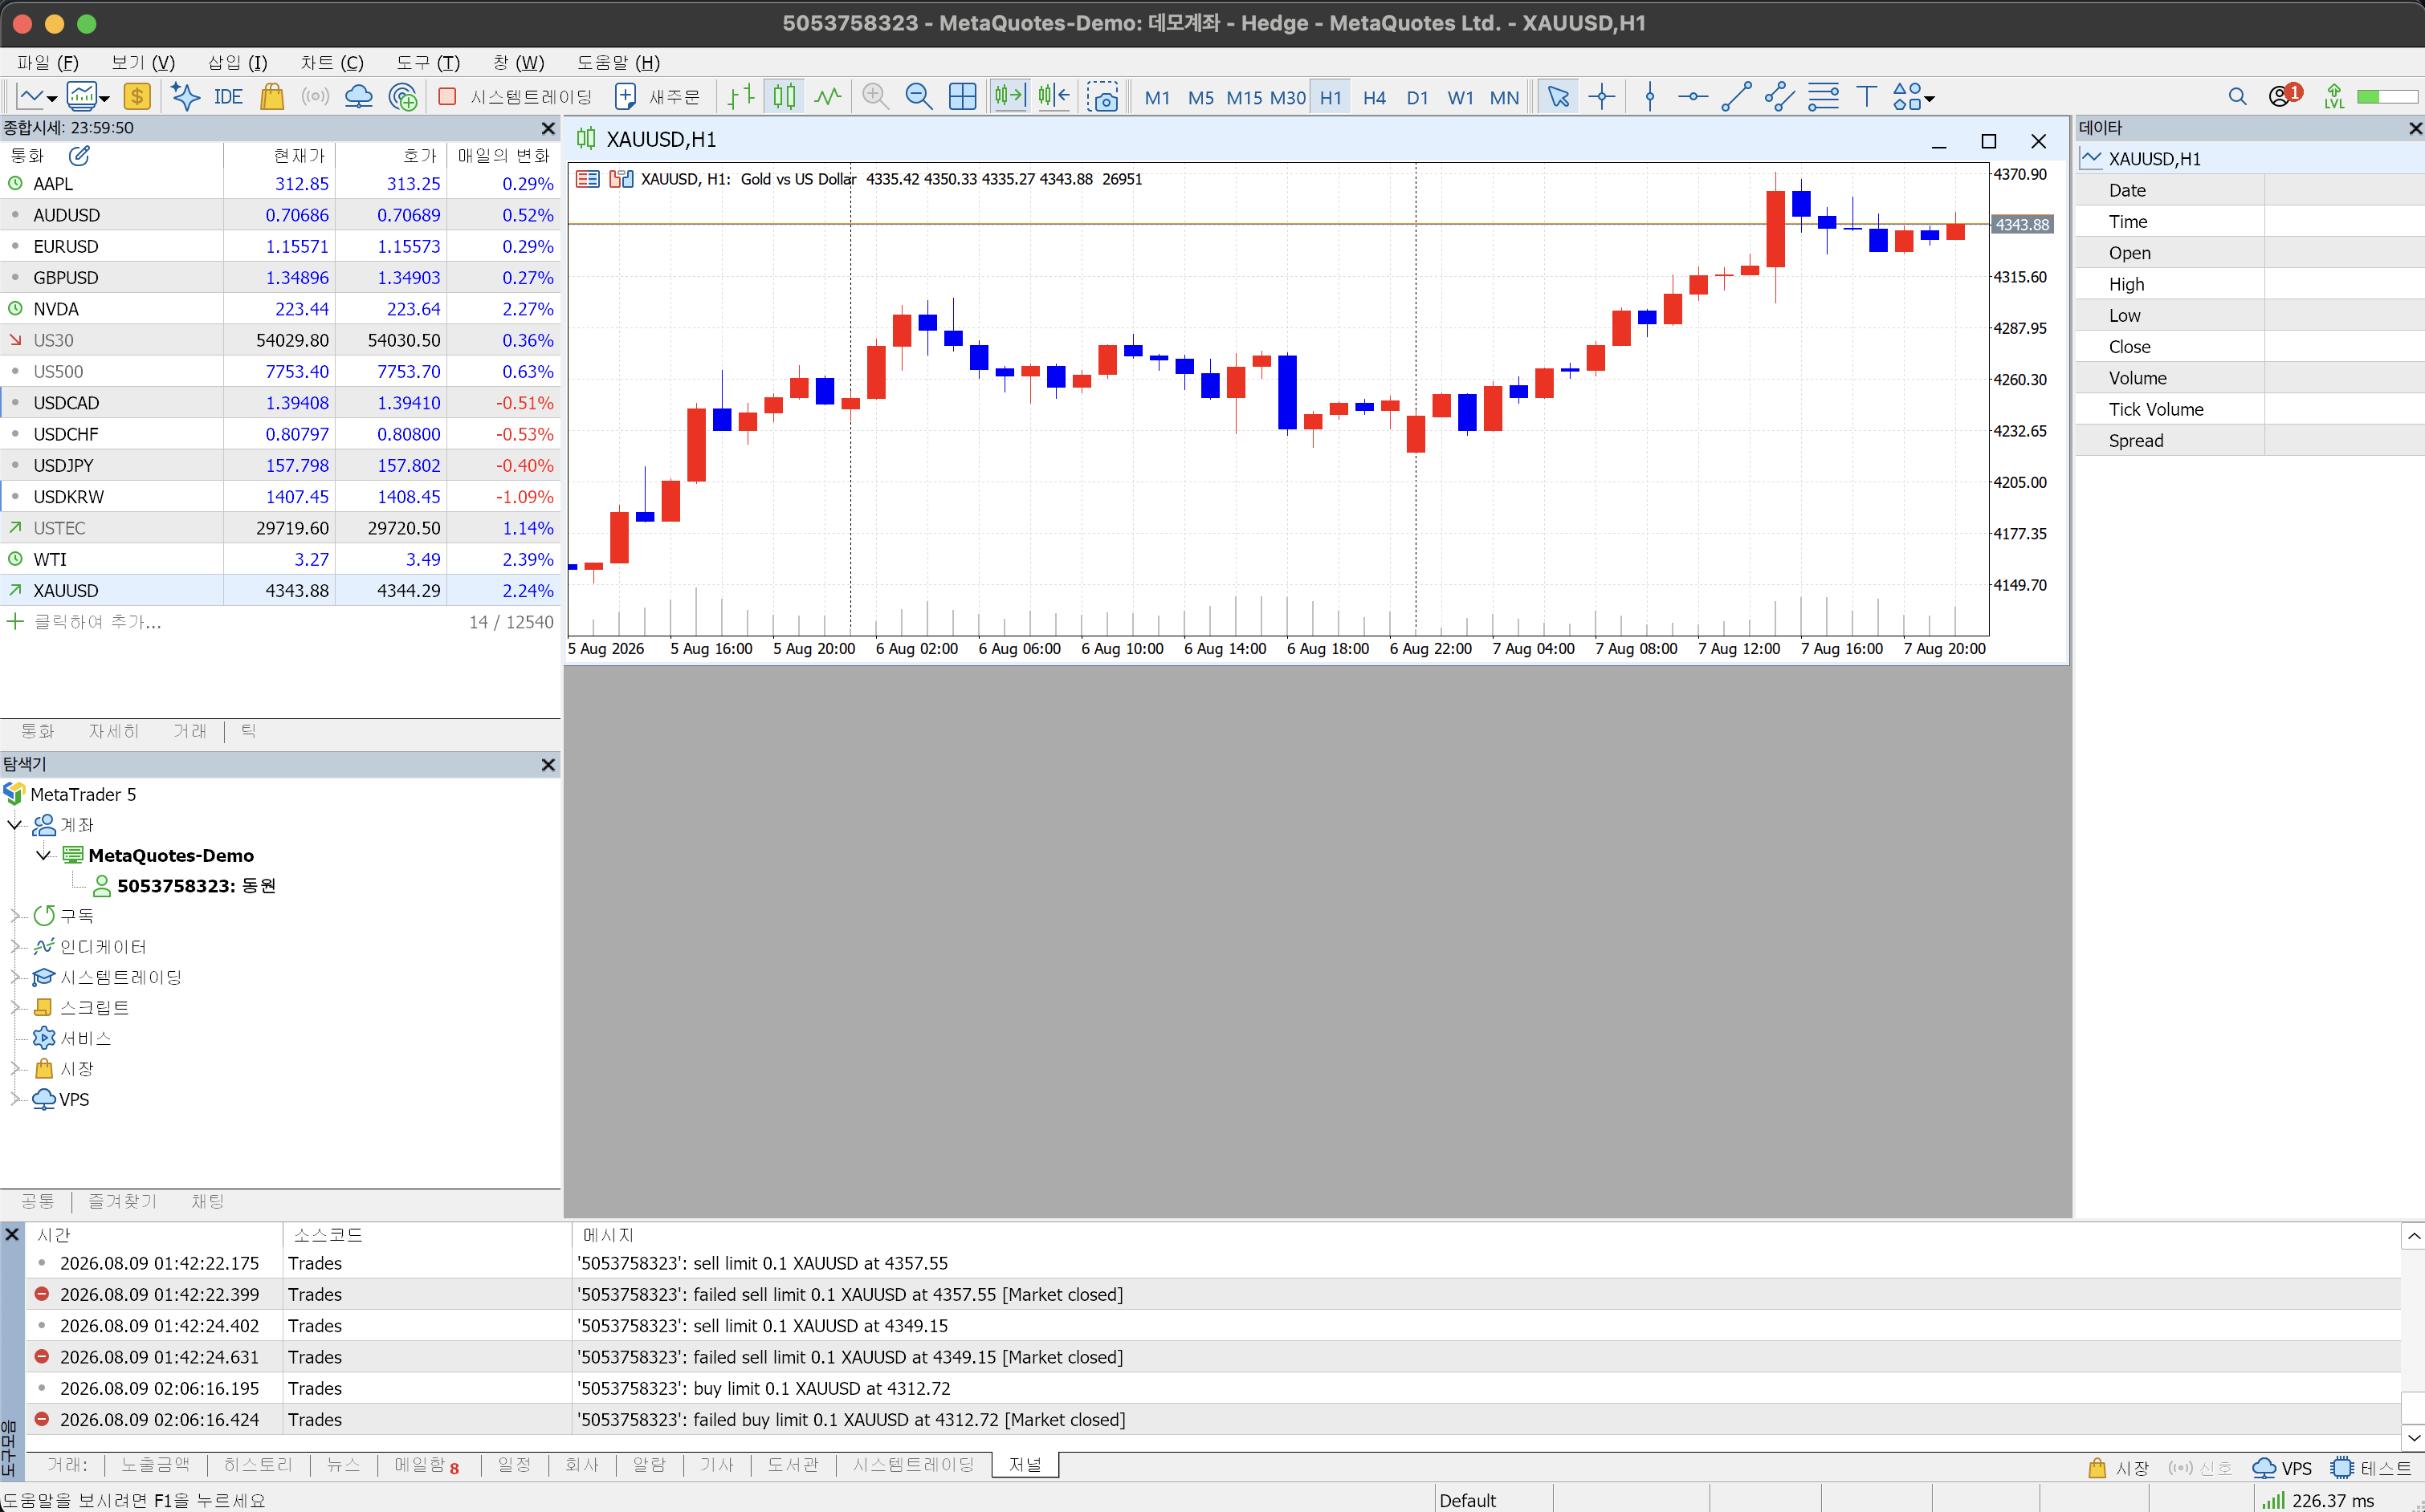The height and width of the screenshot is (1512, 2425).
Task: Expand the 스크립트 node in navigator
Action: pyautogui.click(x=14, y=1007)
